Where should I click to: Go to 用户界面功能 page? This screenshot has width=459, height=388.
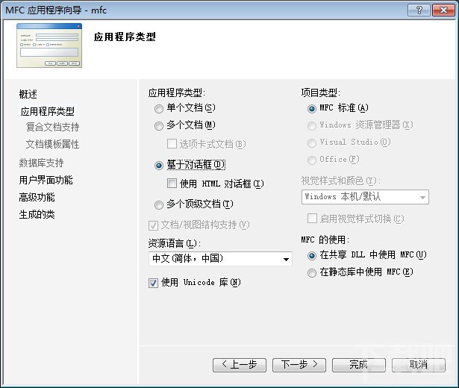pyautogui.click(x=46, y=180)
